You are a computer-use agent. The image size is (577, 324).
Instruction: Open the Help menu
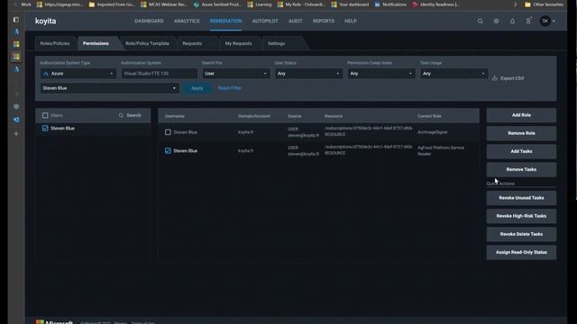351,21
